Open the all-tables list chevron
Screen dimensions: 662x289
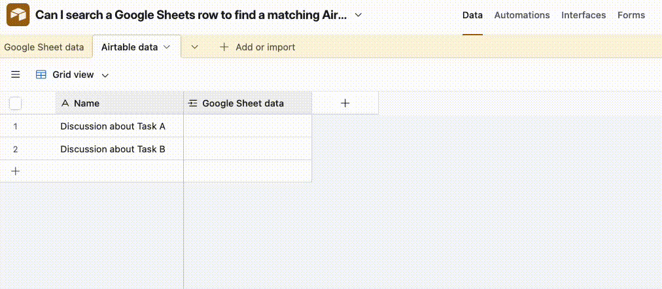194,47
